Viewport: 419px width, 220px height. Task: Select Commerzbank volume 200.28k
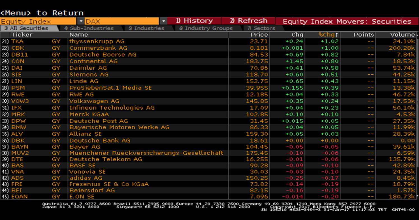pyautogui.click(x=402, y=48)
